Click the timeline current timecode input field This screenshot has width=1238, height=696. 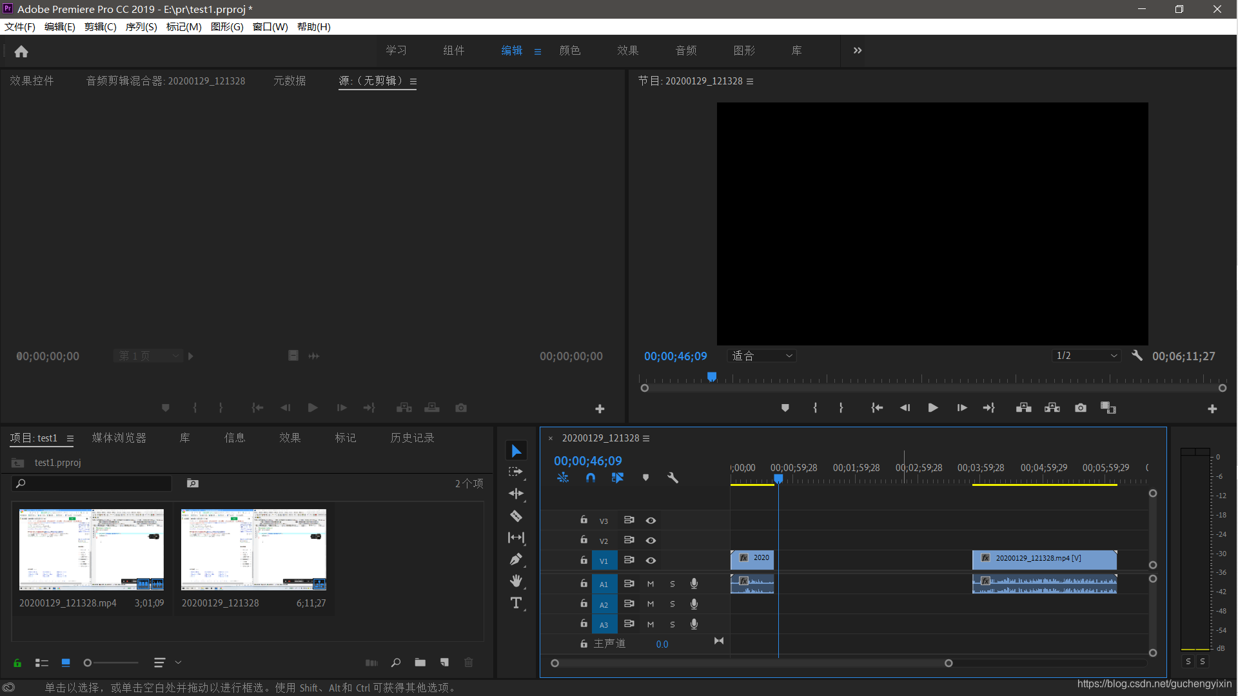point(589,459)
